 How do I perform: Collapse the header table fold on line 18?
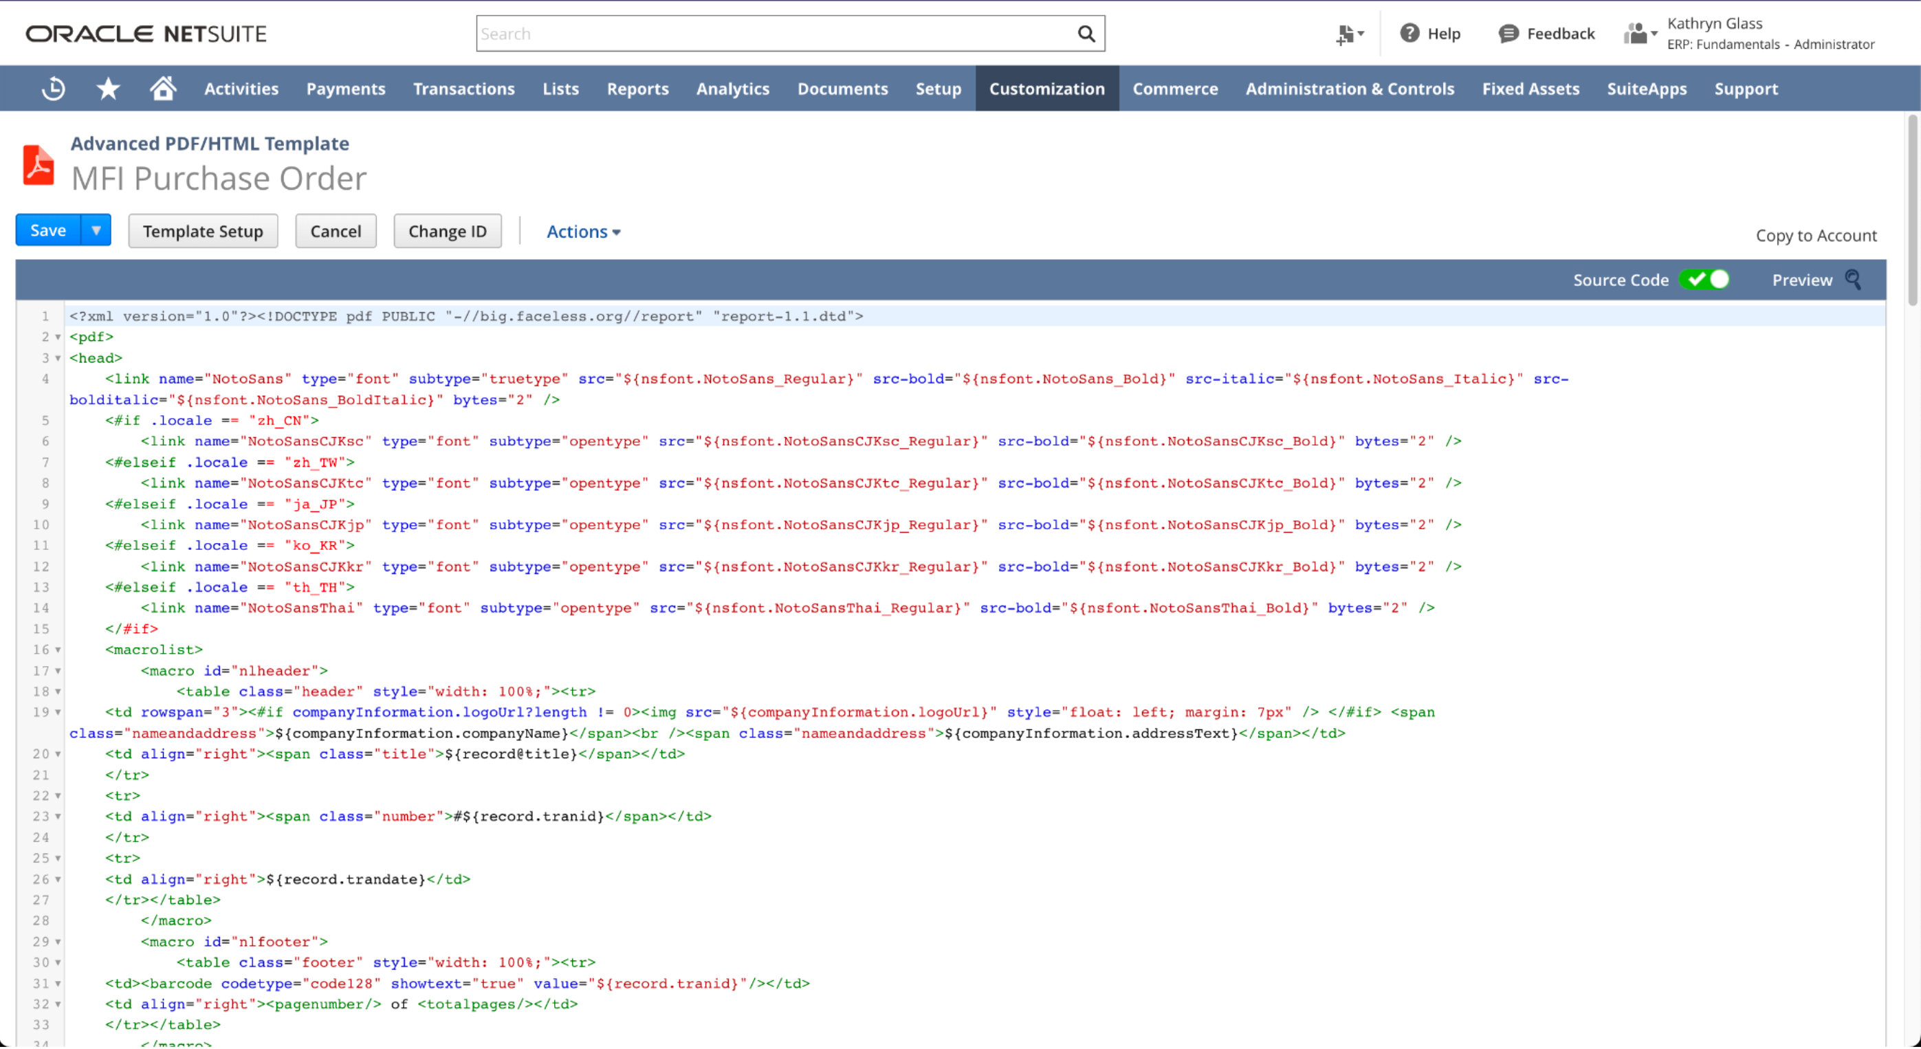click(58, 692)
